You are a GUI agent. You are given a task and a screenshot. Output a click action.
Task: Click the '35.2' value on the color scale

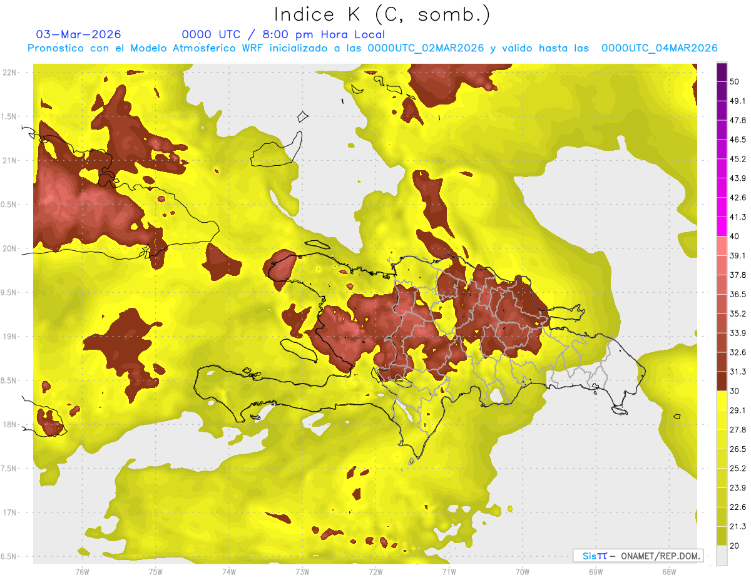[x=738, y=313]
